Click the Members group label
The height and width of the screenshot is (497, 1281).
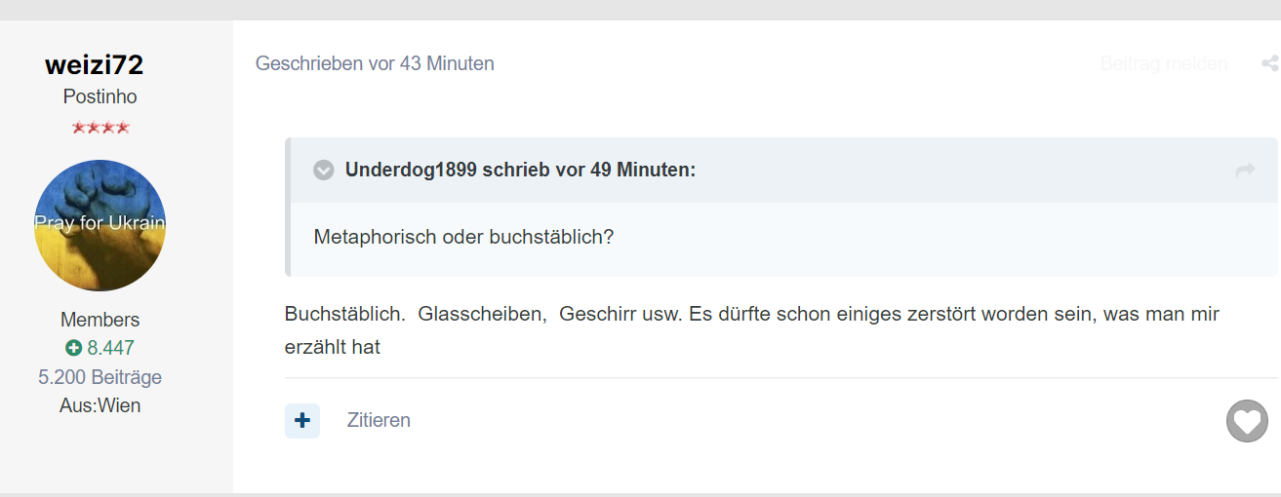point(100,320)
